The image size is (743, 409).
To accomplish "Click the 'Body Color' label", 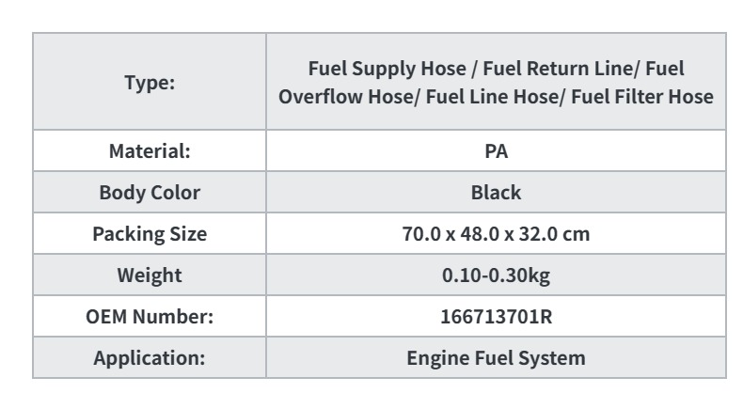I will pyautogui.click(x=150, y=192).
